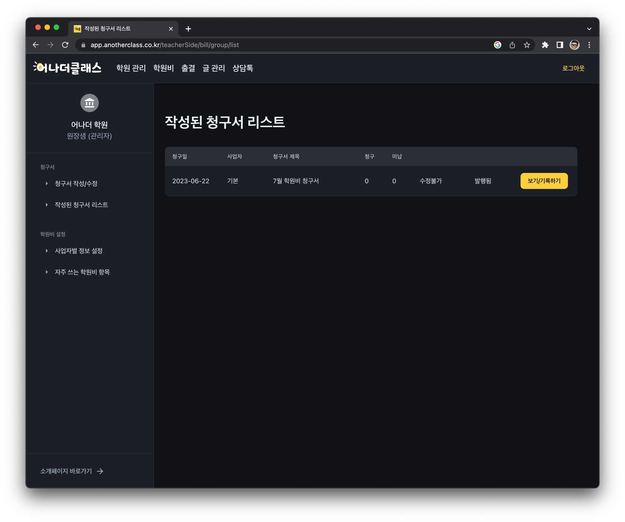625x522 pixels.
Task: Open a new browser tab
Action: click(188, 29)
